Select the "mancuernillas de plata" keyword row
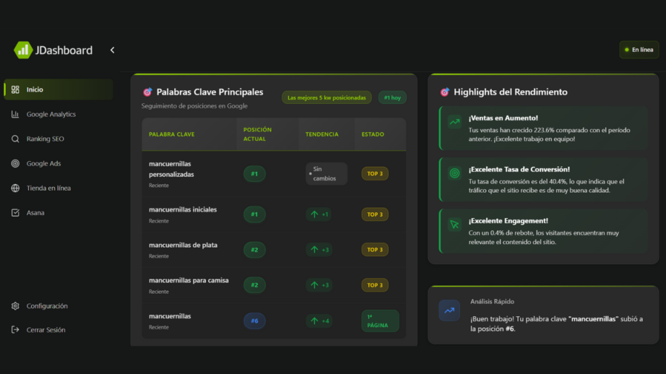This screenshot has height=374, width=666. pos(183,245)
